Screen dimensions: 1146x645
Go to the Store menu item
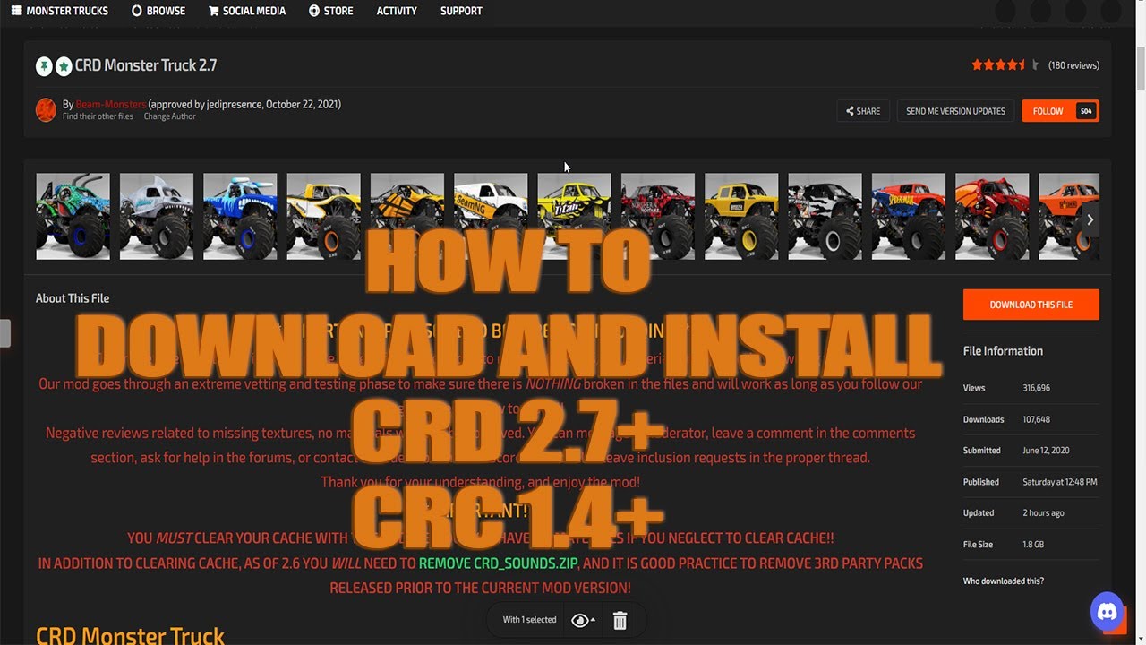point(330,11)
